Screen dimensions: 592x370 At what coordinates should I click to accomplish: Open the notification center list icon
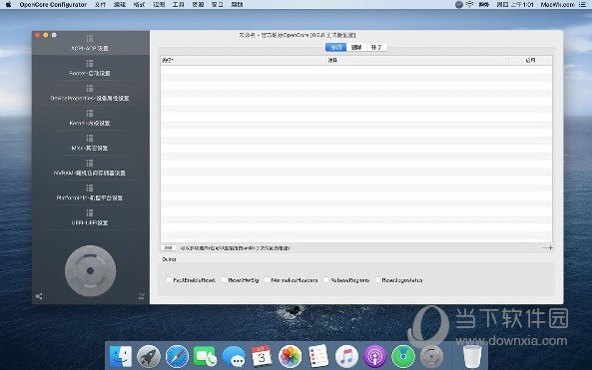tap(583, 5)
